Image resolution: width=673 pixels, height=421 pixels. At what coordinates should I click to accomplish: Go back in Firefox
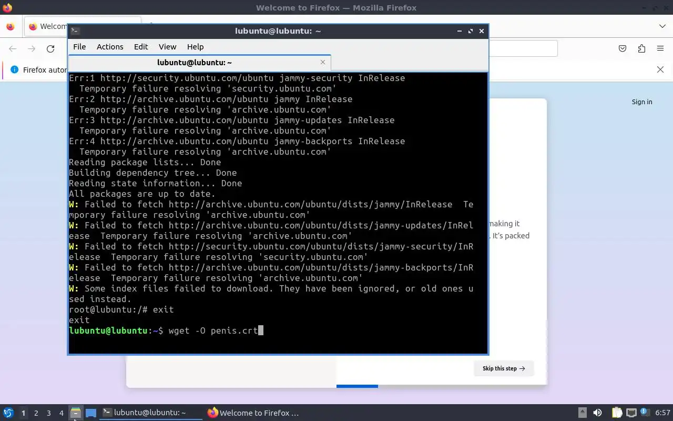tap(13, 48)
